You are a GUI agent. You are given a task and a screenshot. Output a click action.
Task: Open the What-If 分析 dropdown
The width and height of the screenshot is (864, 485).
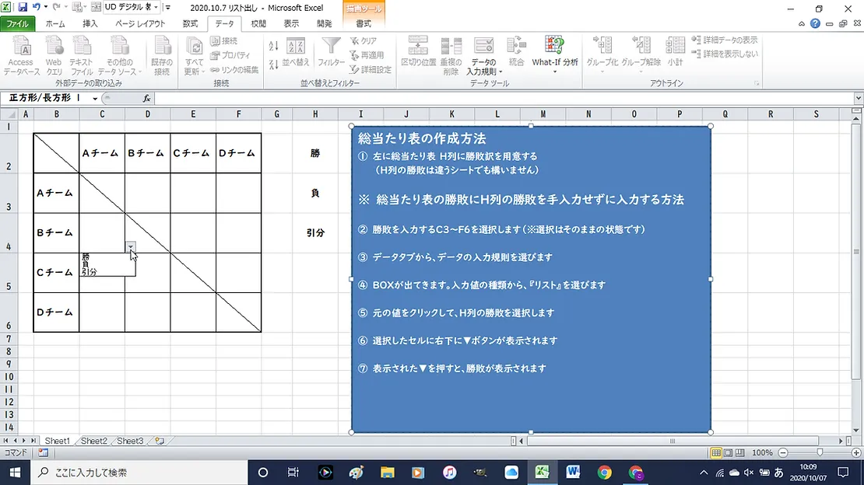(x=555, y=56)
